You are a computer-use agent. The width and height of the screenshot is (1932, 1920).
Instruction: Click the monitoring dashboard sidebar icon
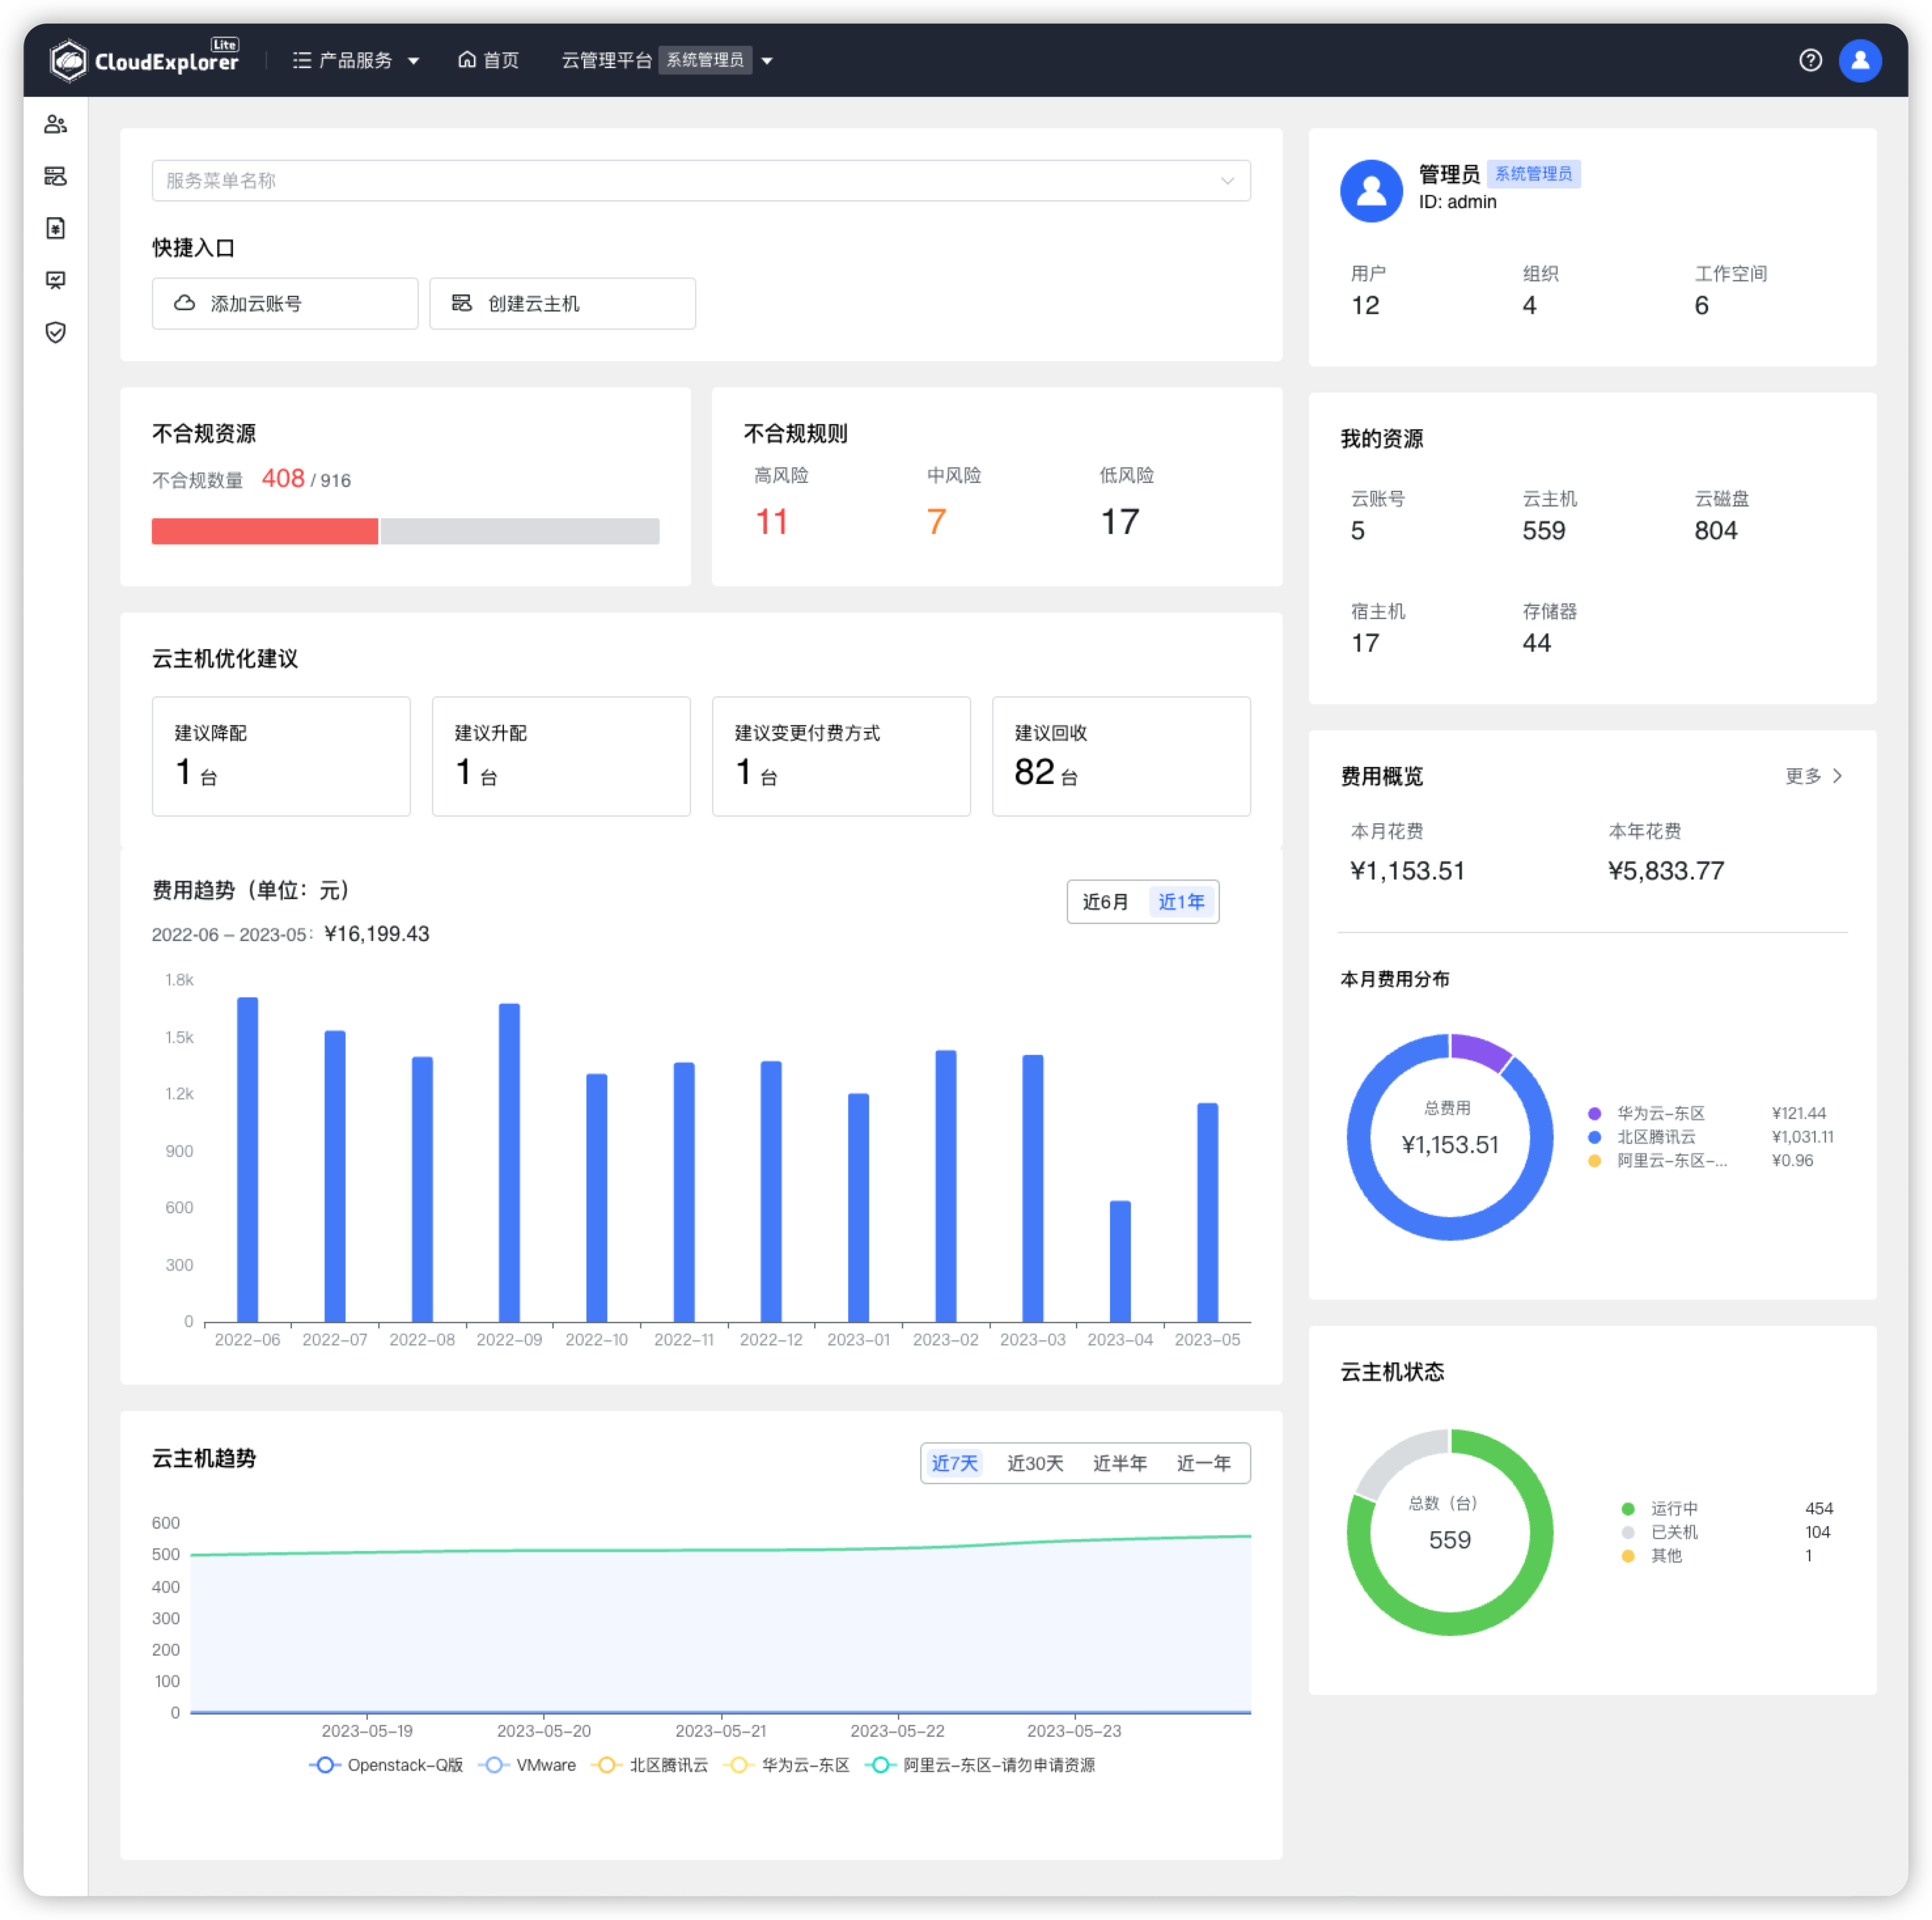click(56, 280)
